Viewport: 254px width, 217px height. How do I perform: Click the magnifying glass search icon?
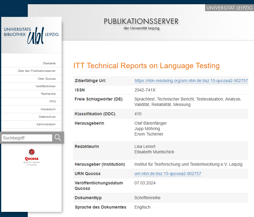(x=58, y=138)
